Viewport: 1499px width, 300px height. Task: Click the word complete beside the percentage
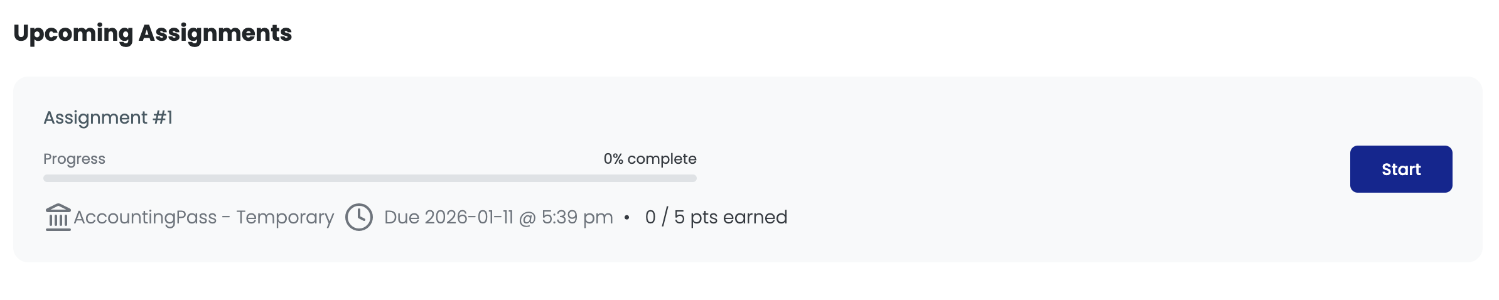[662, 159]
